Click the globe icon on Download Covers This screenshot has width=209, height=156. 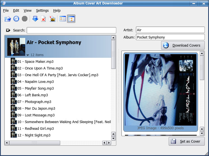point(166,45)
